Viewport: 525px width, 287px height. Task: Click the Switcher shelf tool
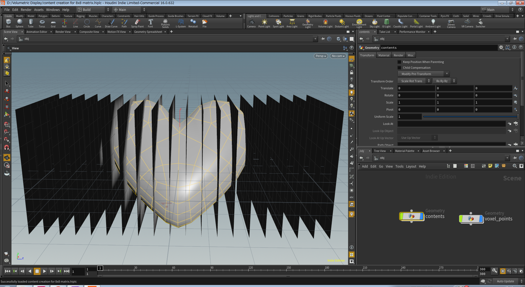pyautogui.click(x=480, y=23)
